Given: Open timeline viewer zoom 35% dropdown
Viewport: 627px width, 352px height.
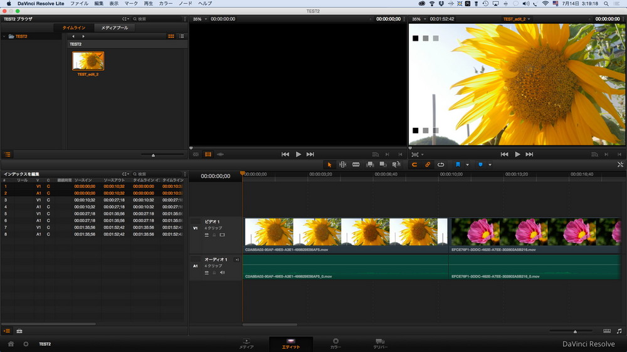Looking at the screenshot, I should coord(418,19).
